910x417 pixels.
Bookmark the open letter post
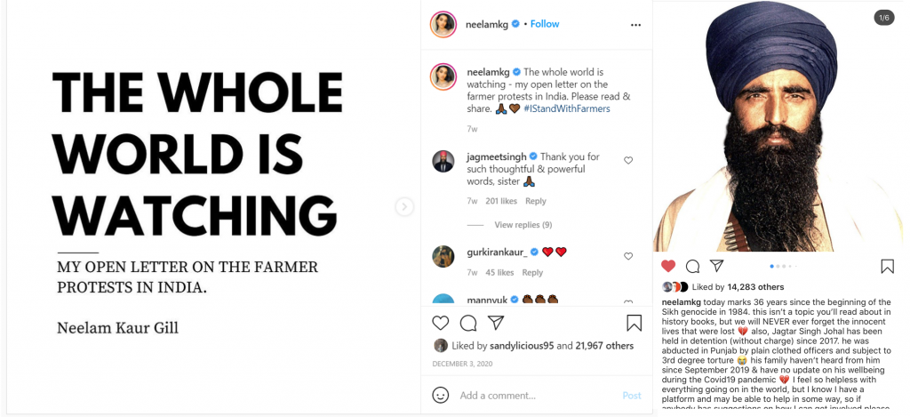[634, 323]
